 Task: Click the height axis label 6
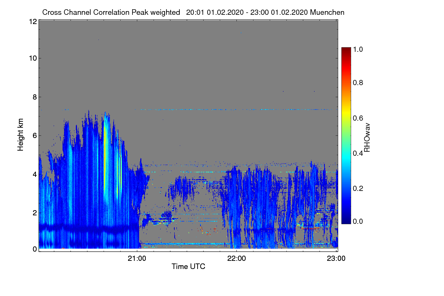pos(35,135)
